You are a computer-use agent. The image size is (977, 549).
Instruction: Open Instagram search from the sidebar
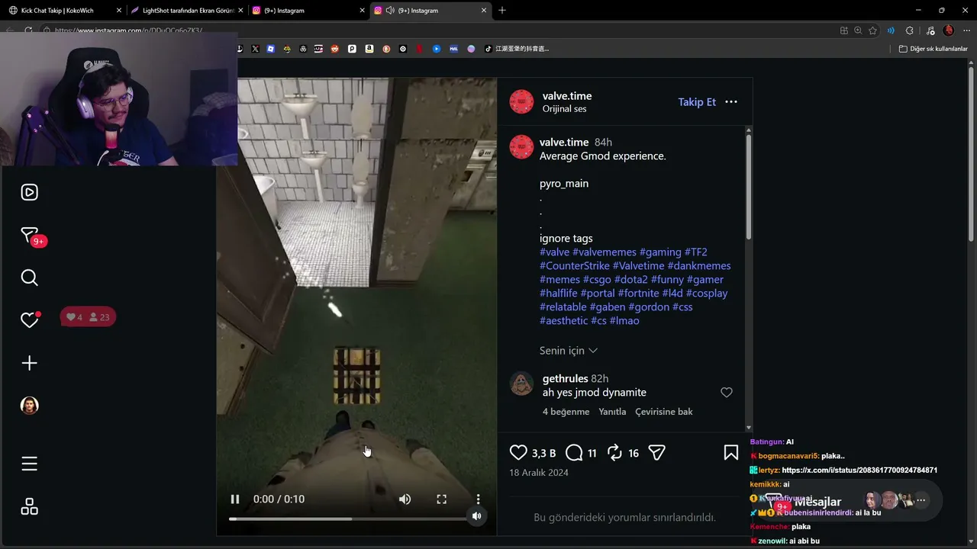[29, 278]
